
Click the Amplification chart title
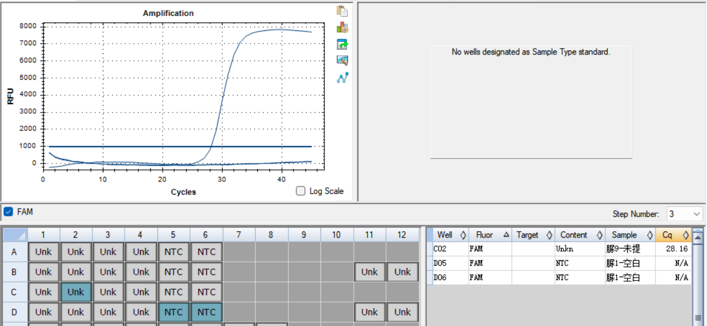point(168,13)
